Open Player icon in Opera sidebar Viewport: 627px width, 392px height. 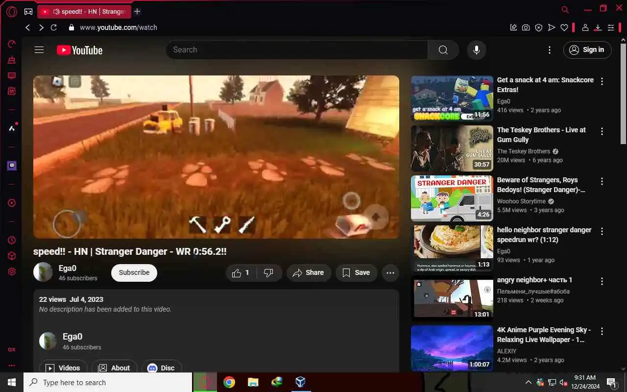point(12,203)
